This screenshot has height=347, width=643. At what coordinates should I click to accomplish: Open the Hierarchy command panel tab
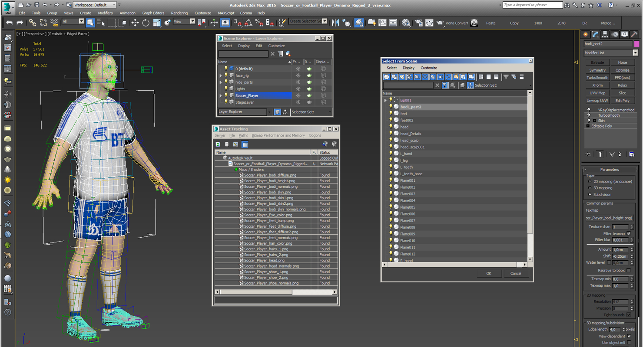605,34
